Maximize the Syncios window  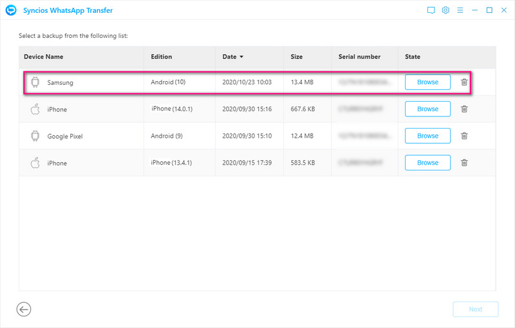coord(489,10)
